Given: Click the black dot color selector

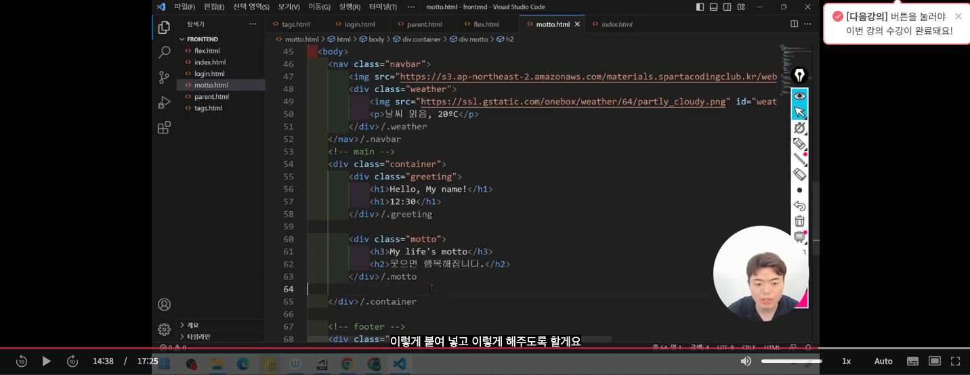Looking at the screenshot, I should [x=799, y=190].
